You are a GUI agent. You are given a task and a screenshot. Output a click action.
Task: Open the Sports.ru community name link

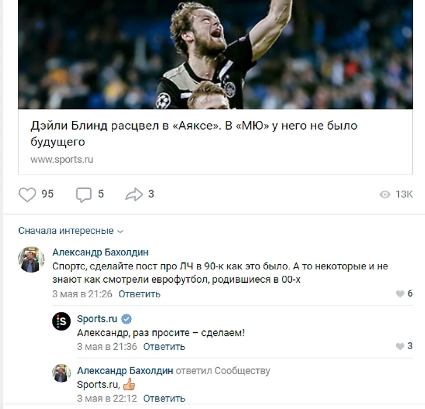(97, 319)
